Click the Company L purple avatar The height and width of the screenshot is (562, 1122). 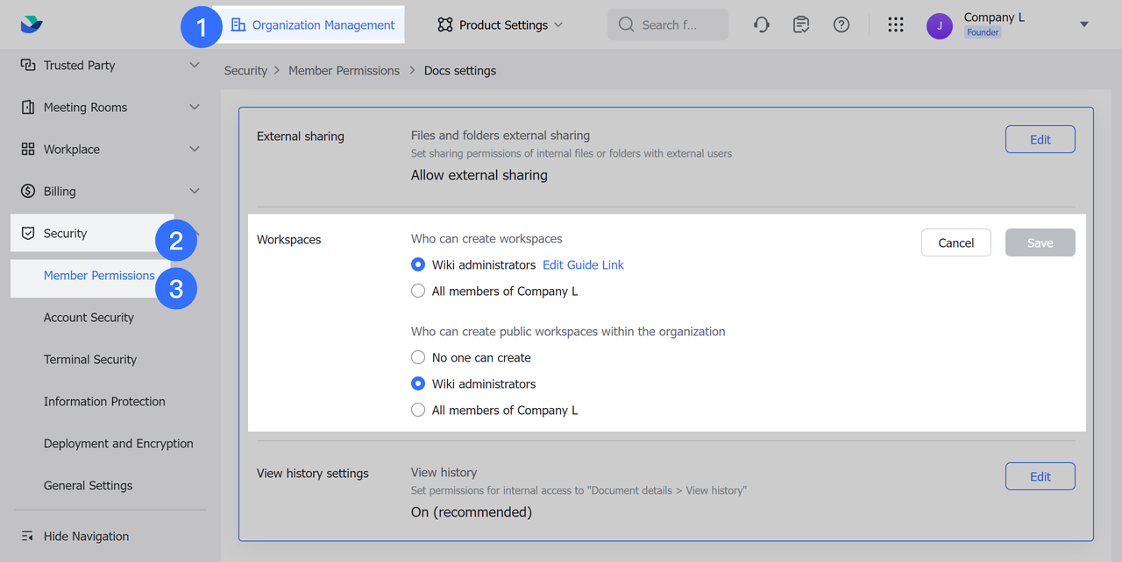[x=940, y=25]
